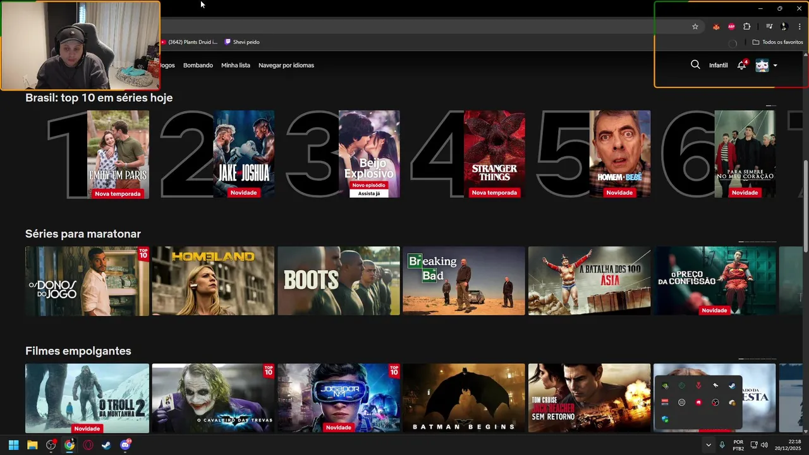The height and width of the screenshot is (455, 809).
Task: Open Opera GX from taskbar
Action: (88, 445)
